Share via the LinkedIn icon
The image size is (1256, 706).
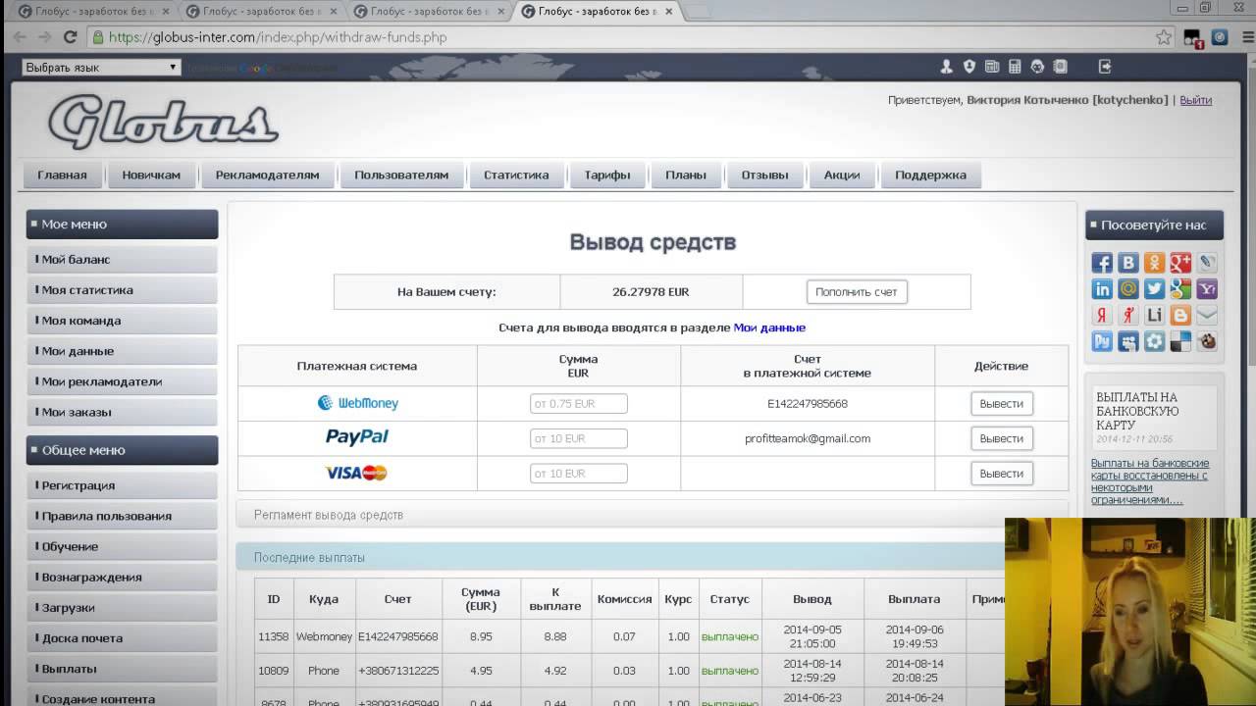tap(1102, 289)
